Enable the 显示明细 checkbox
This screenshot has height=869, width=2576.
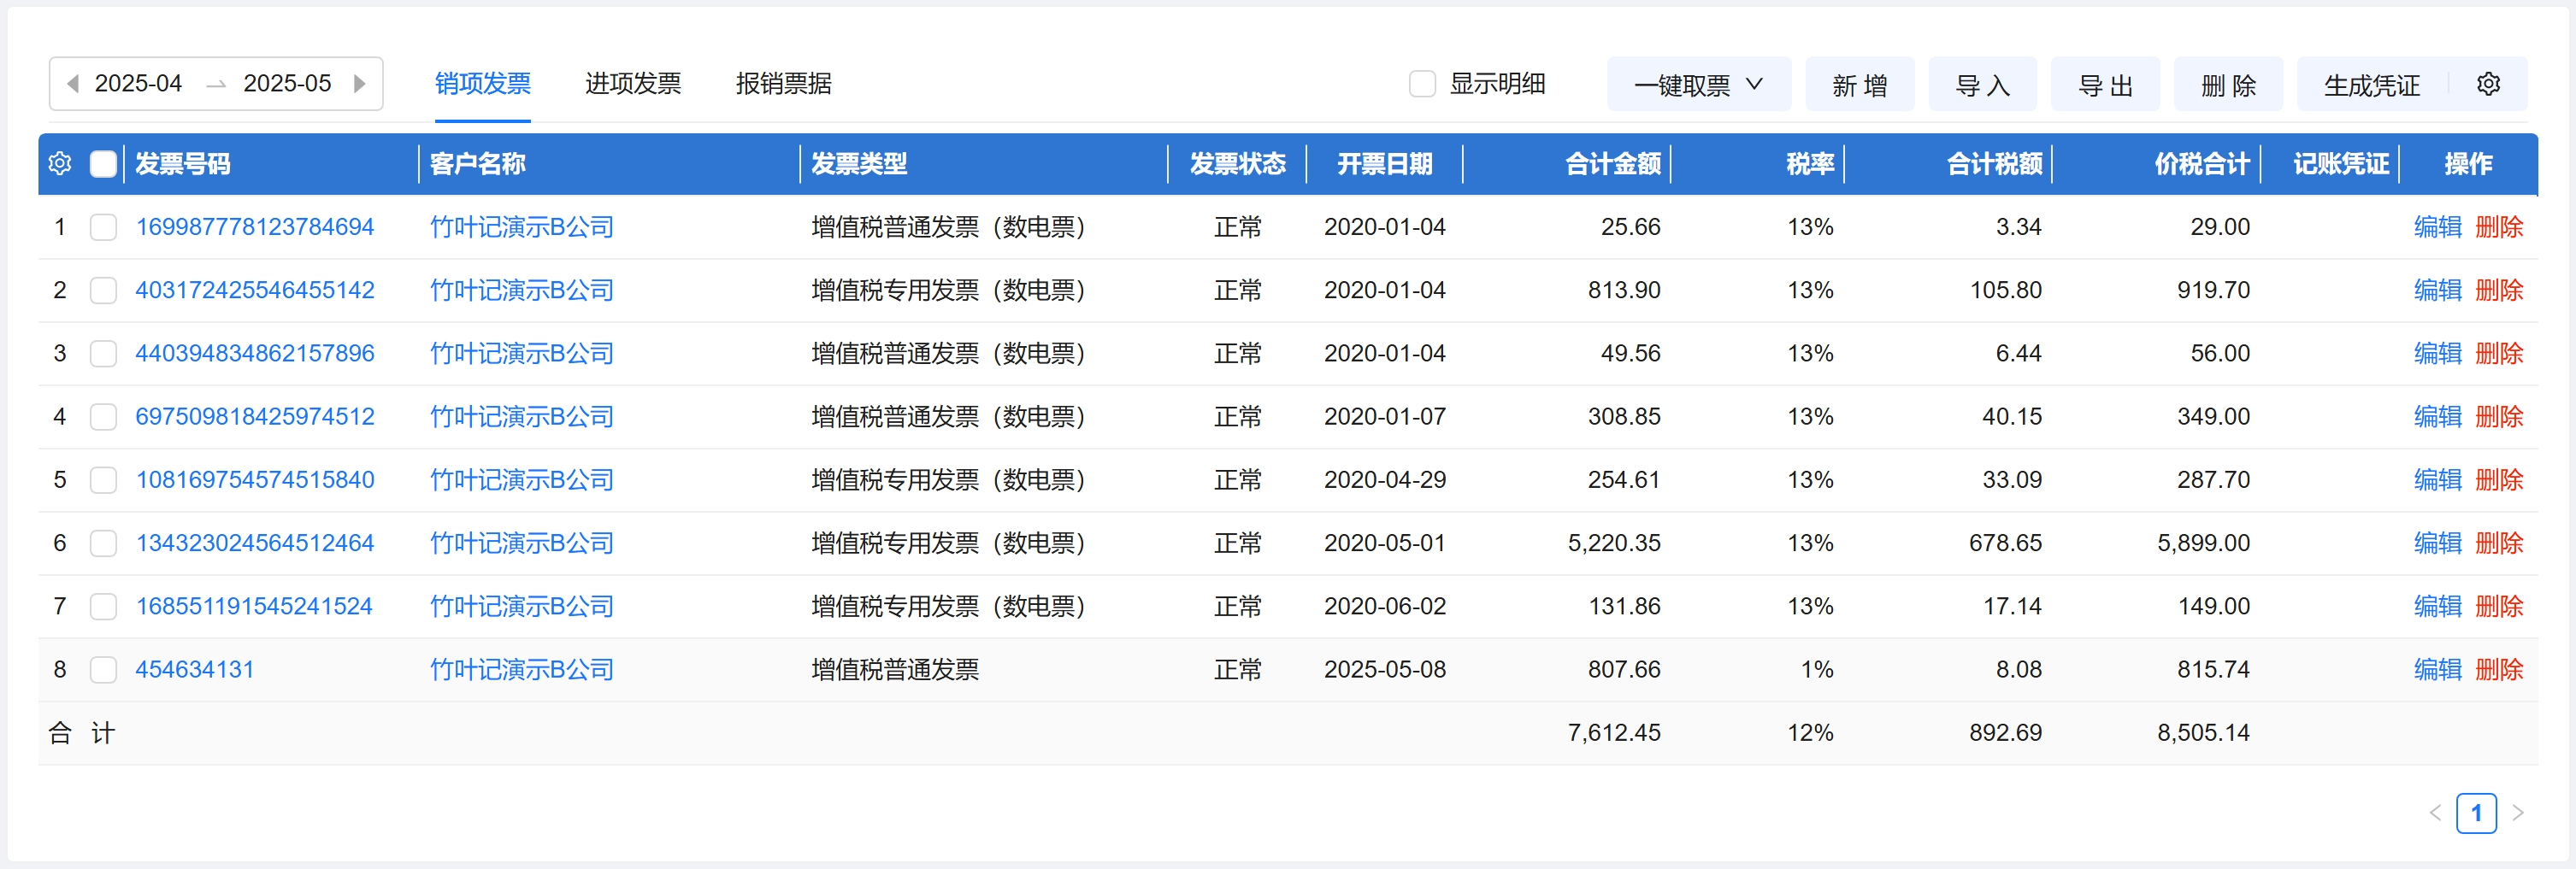pyautogui.click(x=1422, y=84)
